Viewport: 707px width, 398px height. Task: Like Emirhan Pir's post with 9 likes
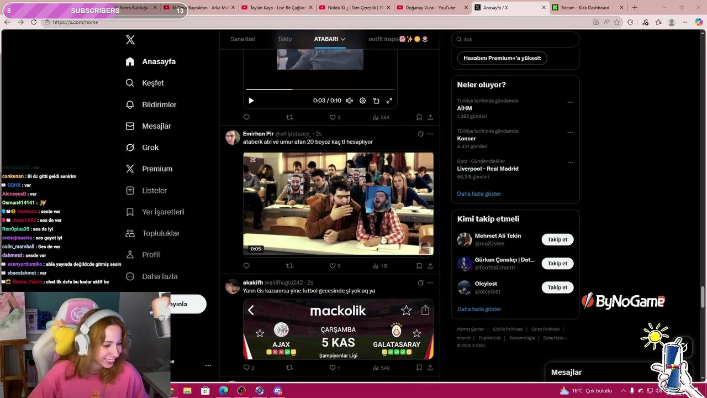335,266
